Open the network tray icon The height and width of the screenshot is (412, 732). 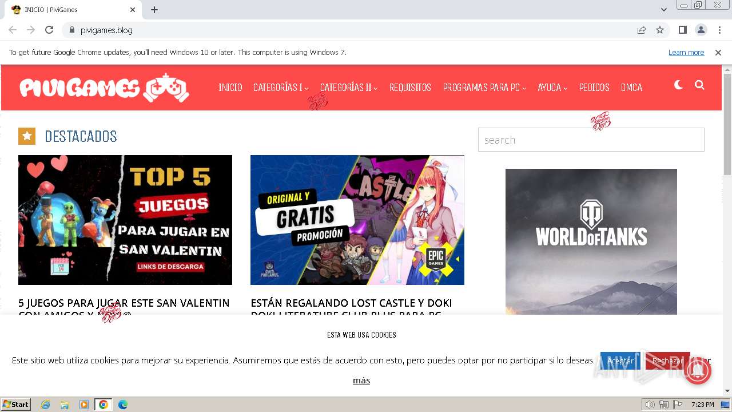664,405
